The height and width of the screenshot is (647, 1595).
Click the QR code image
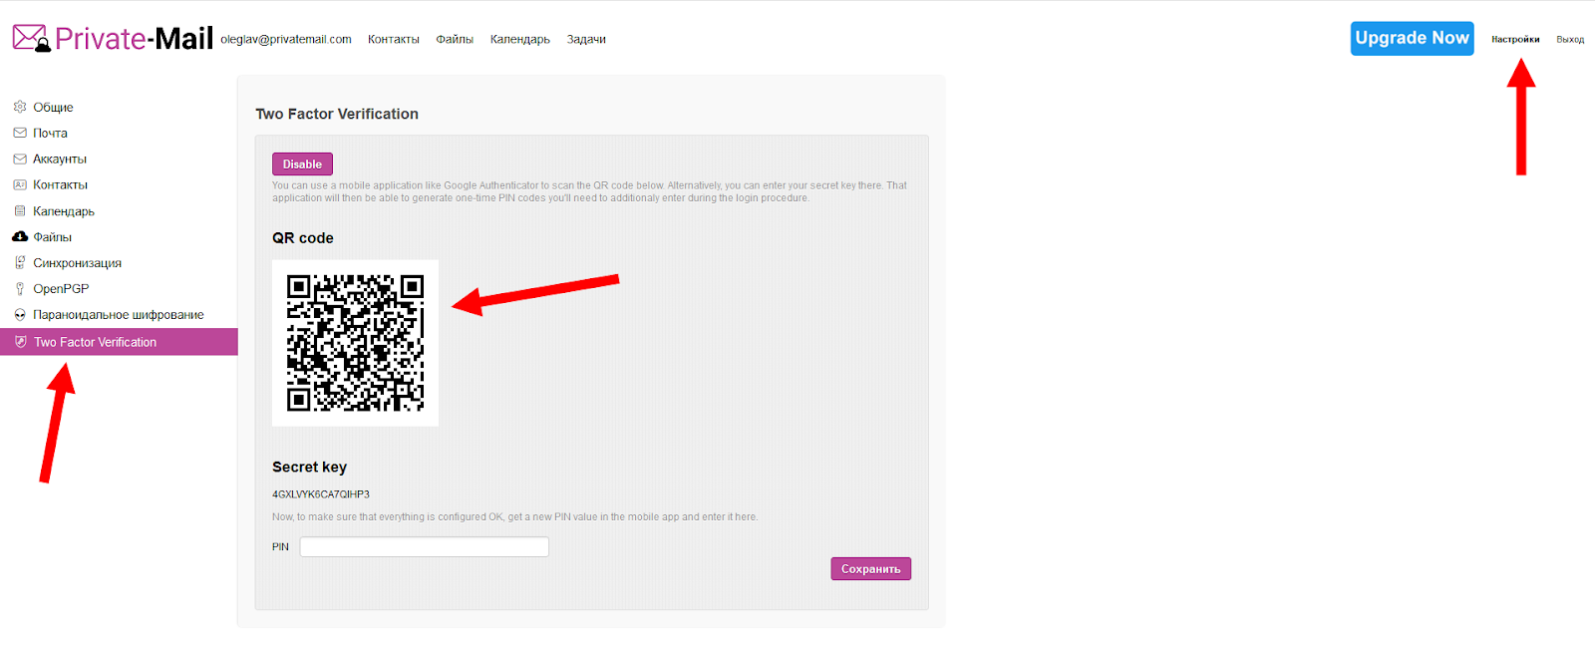click(355, 343)
